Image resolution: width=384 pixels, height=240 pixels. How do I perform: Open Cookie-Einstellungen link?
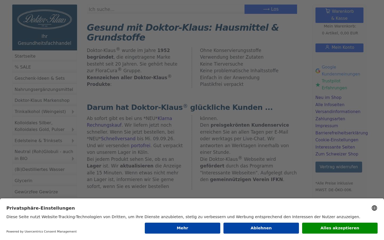pos(337,140)
